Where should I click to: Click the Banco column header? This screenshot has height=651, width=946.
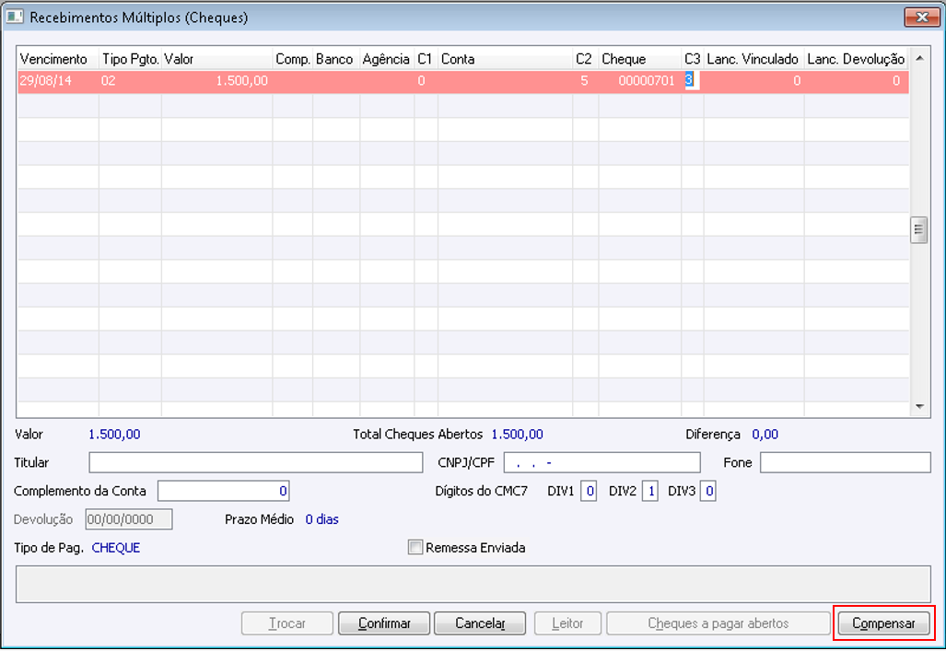pyautogui.click(x=336, y=59)
